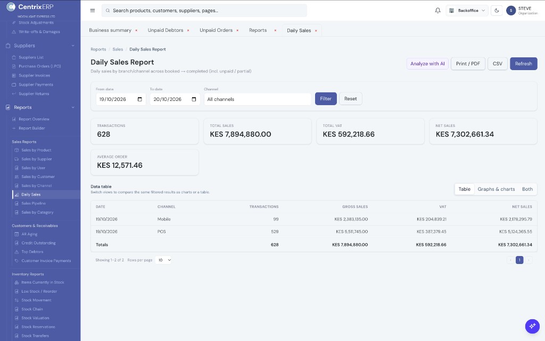This screenshot has width=545, height=341.
Task: Switch to Unpaid Orders tab
Action: click(216, 30)
